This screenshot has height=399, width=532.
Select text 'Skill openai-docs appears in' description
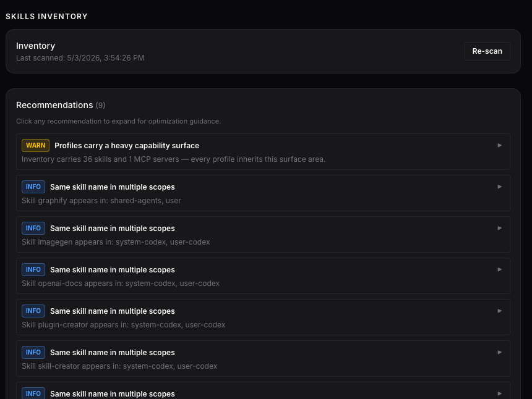tap(121, 283)
